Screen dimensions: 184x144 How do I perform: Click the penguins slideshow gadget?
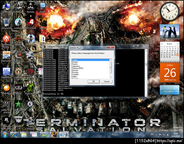coord(170,32)
